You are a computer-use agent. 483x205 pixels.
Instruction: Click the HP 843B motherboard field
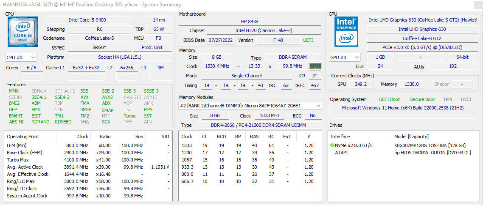click(250, 22)
